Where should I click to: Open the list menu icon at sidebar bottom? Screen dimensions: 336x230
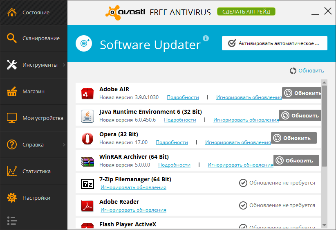tap(12, 221)
